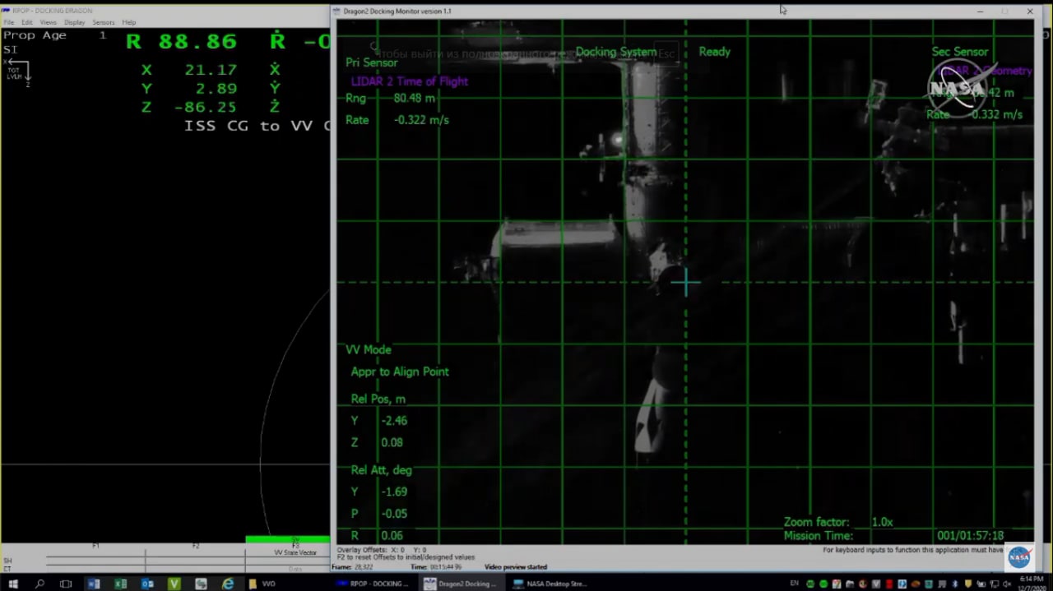Image resolution: width=1053 pixels, height=591 pixels.
Task: Click the volume speaker tray icon
Action: click(1005, 584)
